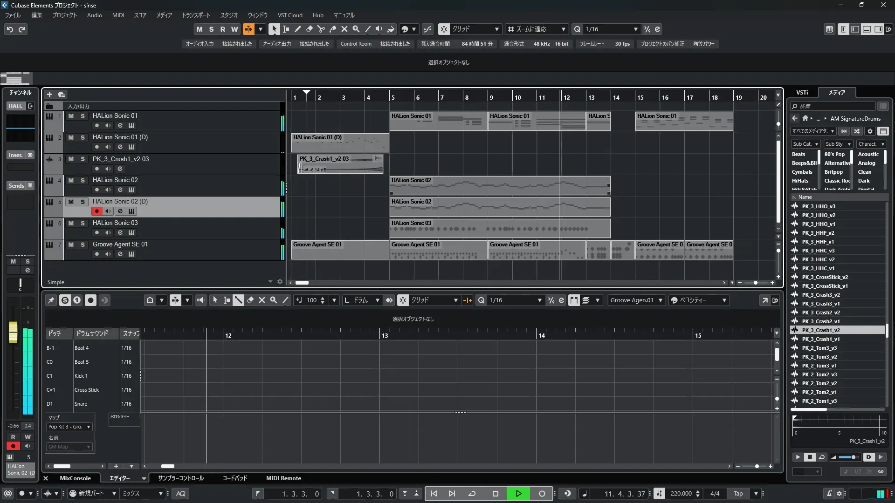Mute the HALion Sonic 01 track
Image resolution: width=895 pixels, height=503 pixels.
(x=71, y=116)
